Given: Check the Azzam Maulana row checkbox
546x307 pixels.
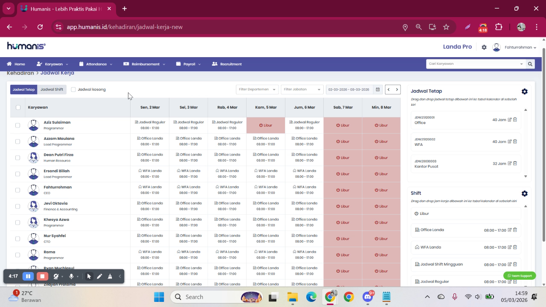Looking at the screenshot, I should click(17, 142).
